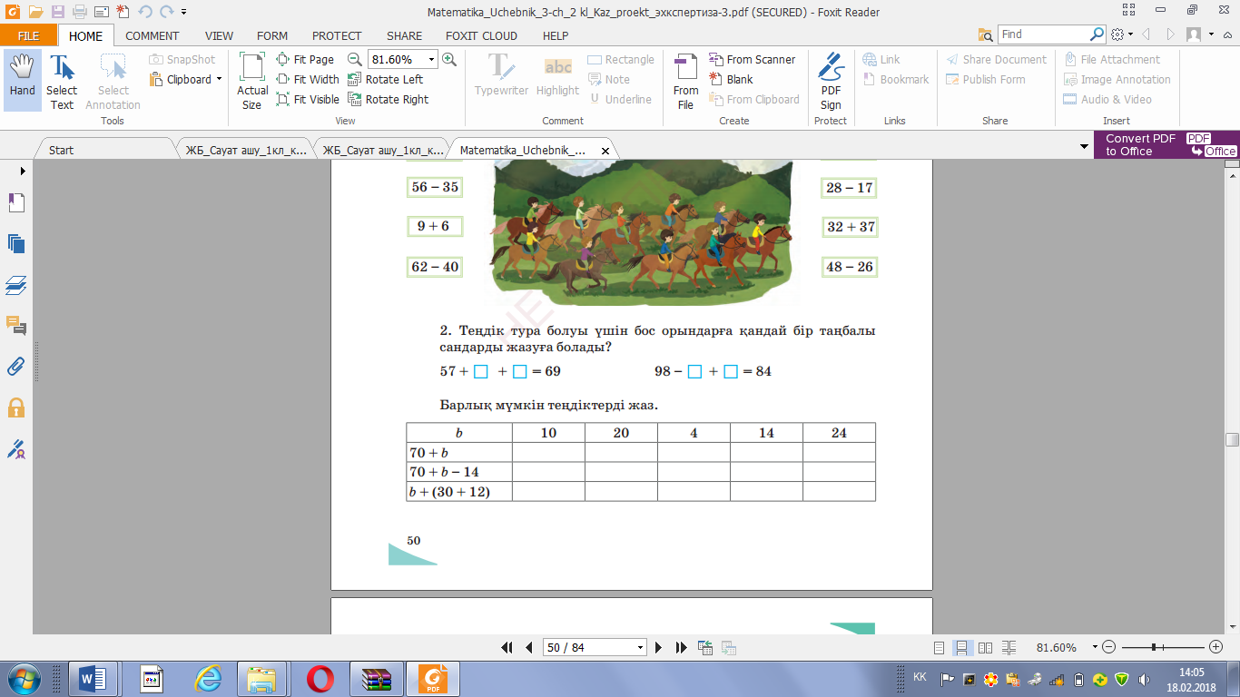
Task: Click the zoom slider minus button
Action: (x=1108, y=648)
